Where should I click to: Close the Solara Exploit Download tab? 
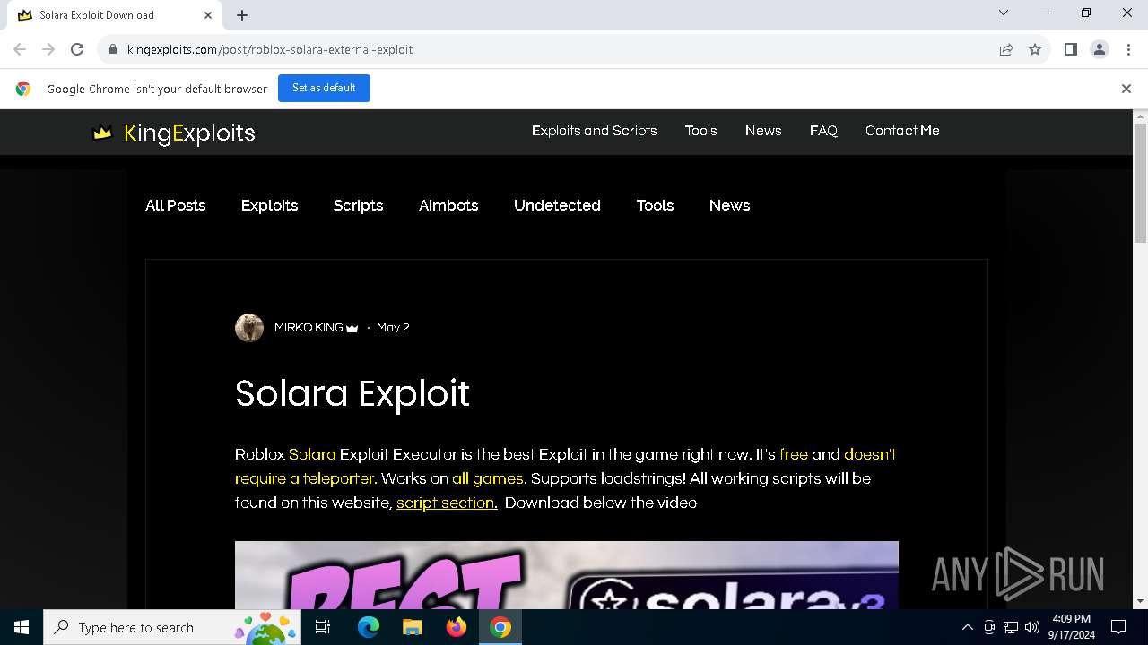pyautogui.click(x=208, y=15)
